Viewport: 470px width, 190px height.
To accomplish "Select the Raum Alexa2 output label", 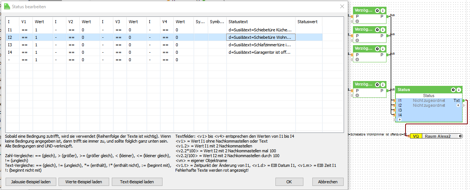I will point(438,137).
